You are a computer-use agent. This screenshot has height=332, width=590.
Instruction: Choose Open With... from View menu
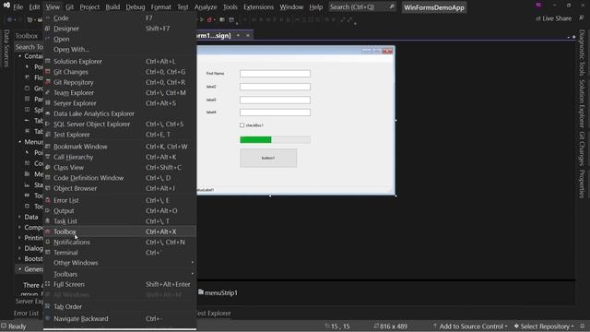120,49
